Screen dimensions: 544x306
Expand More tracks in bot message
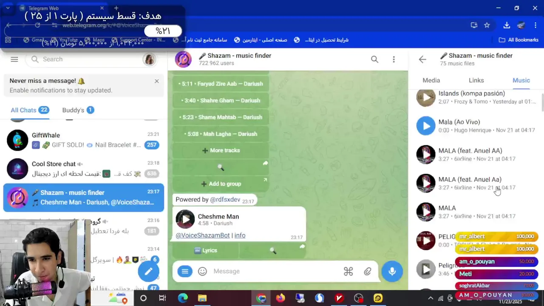221,150
